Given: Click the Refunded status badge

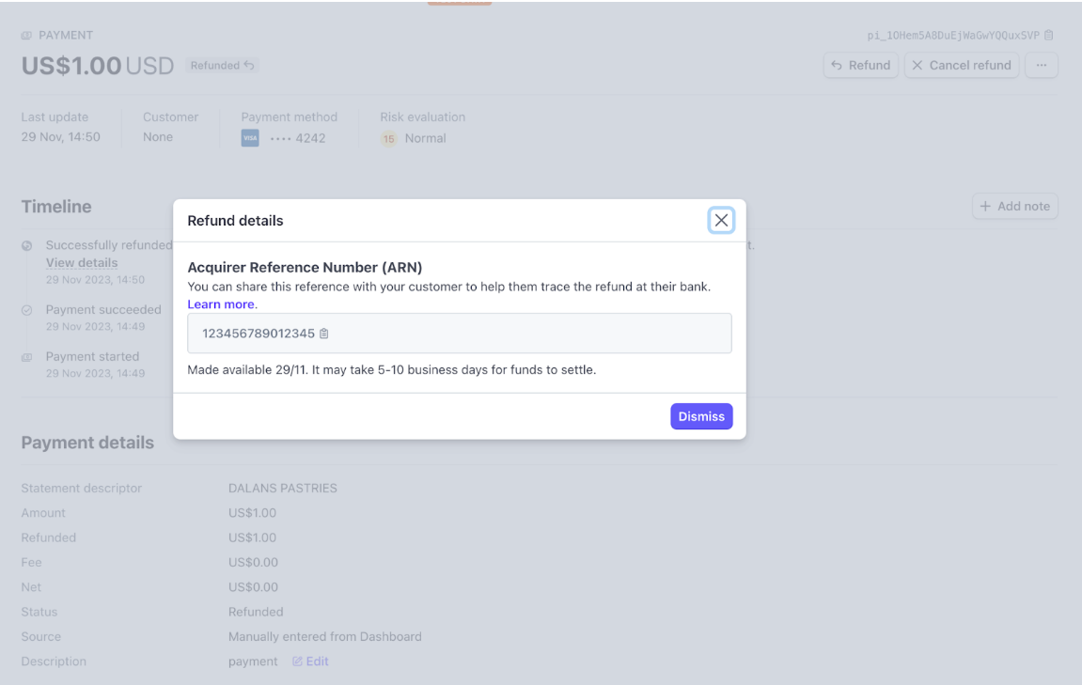Looking at the screenshot, I should 222,66.
